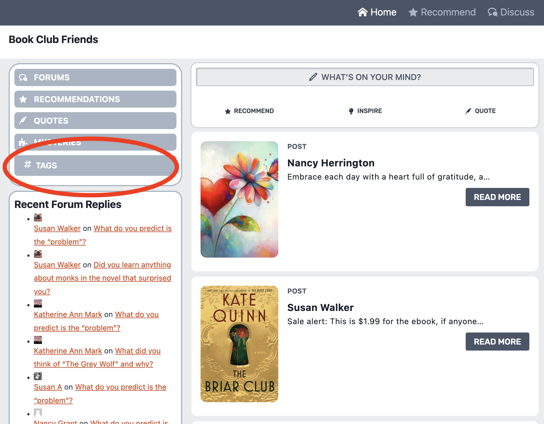Viewport: 544px width, 424px height.
Task: Click the Home house icon in top navigation
Action: [x=363, y=12]
